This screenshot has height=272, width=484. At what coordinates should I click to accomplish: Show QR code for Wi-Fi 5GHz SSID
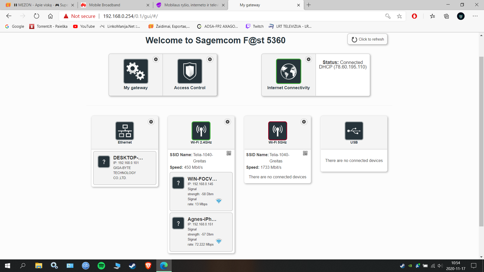pos(305,153)
